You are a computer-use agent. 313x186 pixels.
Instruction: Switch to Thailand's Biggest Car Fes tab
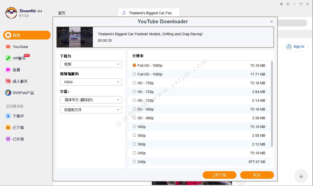pos(149,13)
